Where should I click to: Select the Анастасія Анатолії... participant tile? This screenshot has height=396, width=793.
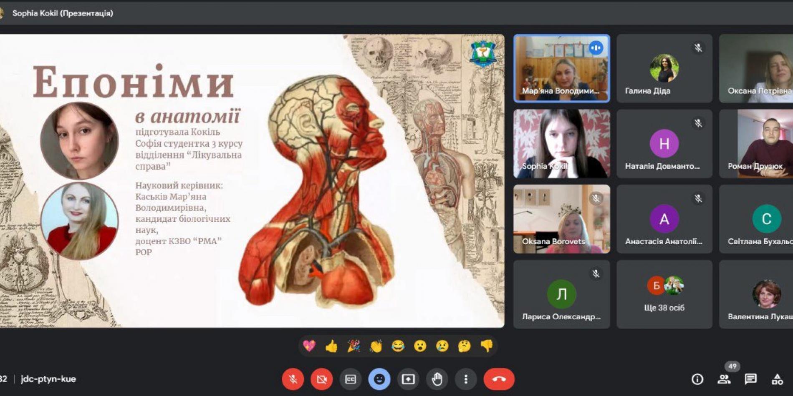click(x=664, y=219)
